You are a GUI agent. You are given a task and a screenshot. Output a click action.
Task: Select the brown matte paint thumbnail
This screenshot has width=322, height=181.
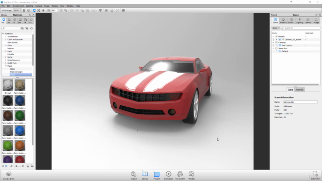tap(8, 115)
